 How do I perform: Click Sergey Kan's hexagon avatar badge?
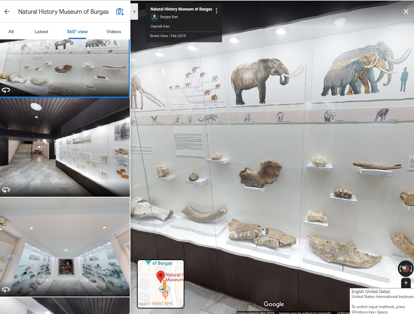tap(154, 17)
